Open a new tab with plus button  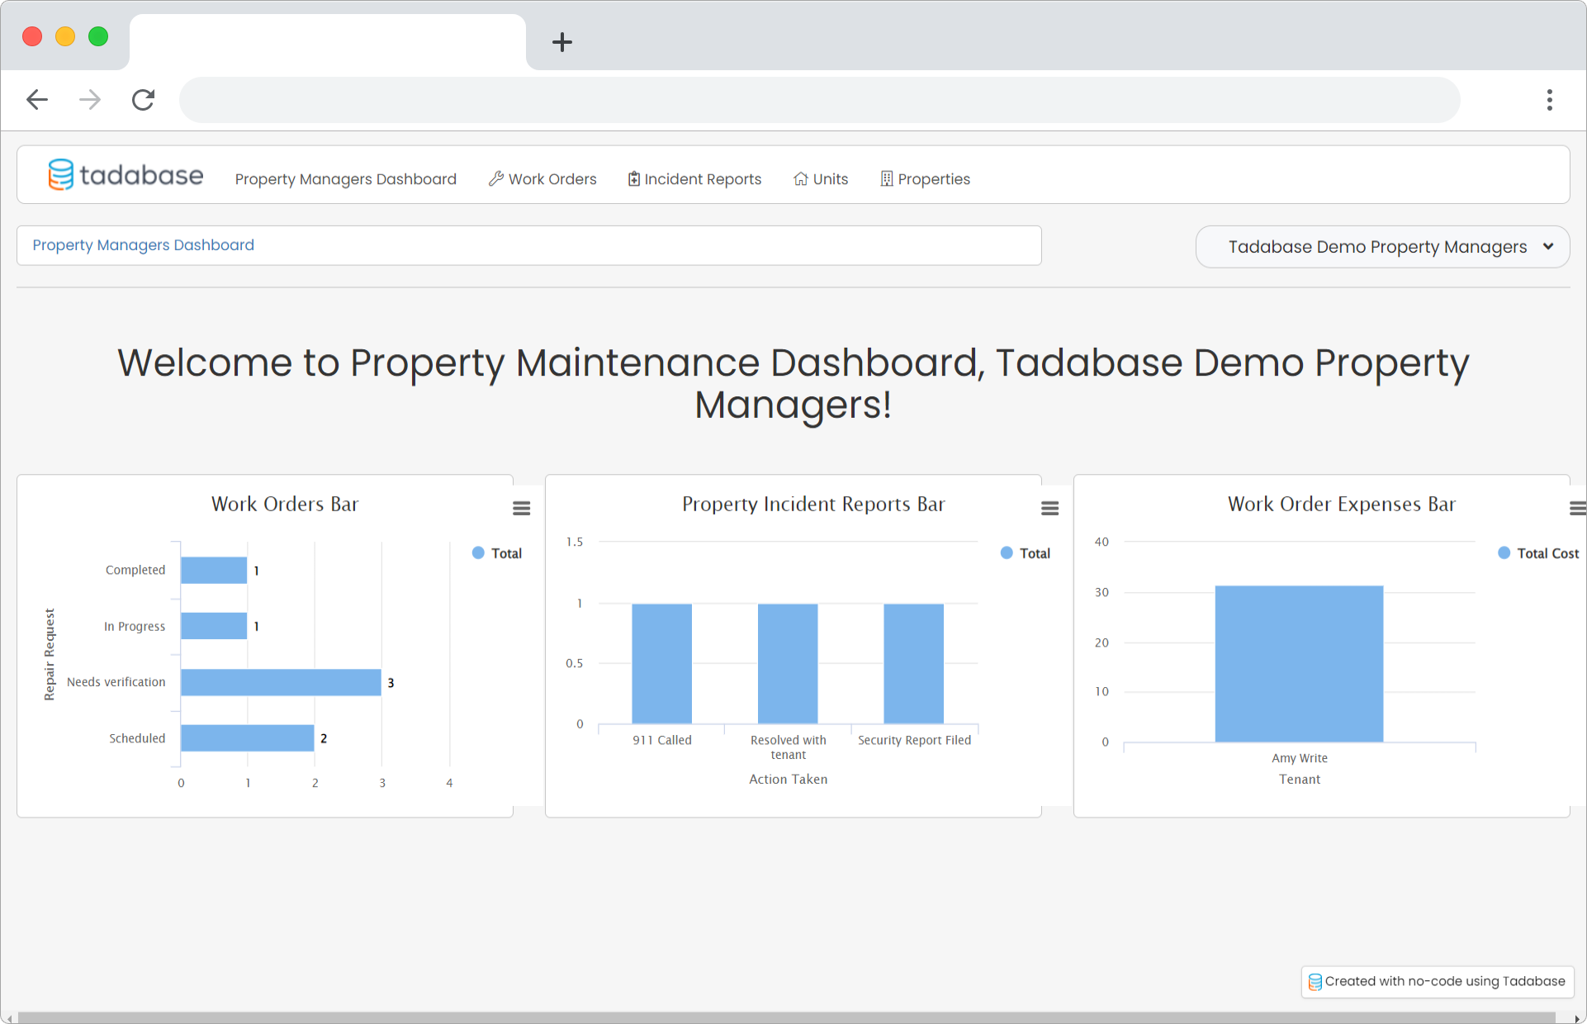[x=562, y=42]
